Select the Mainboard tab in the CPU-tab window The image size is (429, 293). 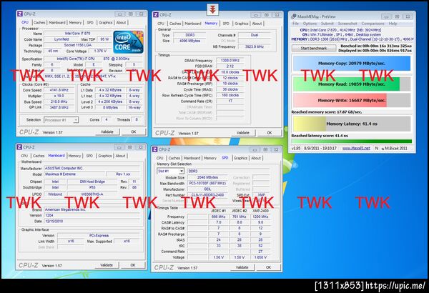[x=57, y=22]
